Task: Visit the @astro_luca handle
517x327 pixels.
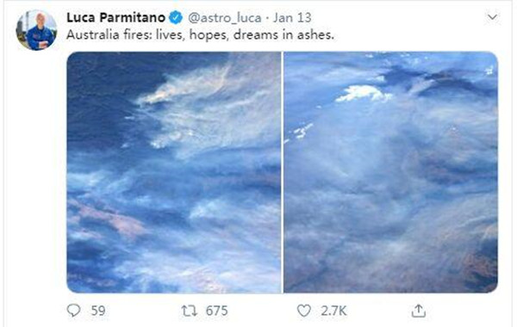Action: click(x=225, y=17)
